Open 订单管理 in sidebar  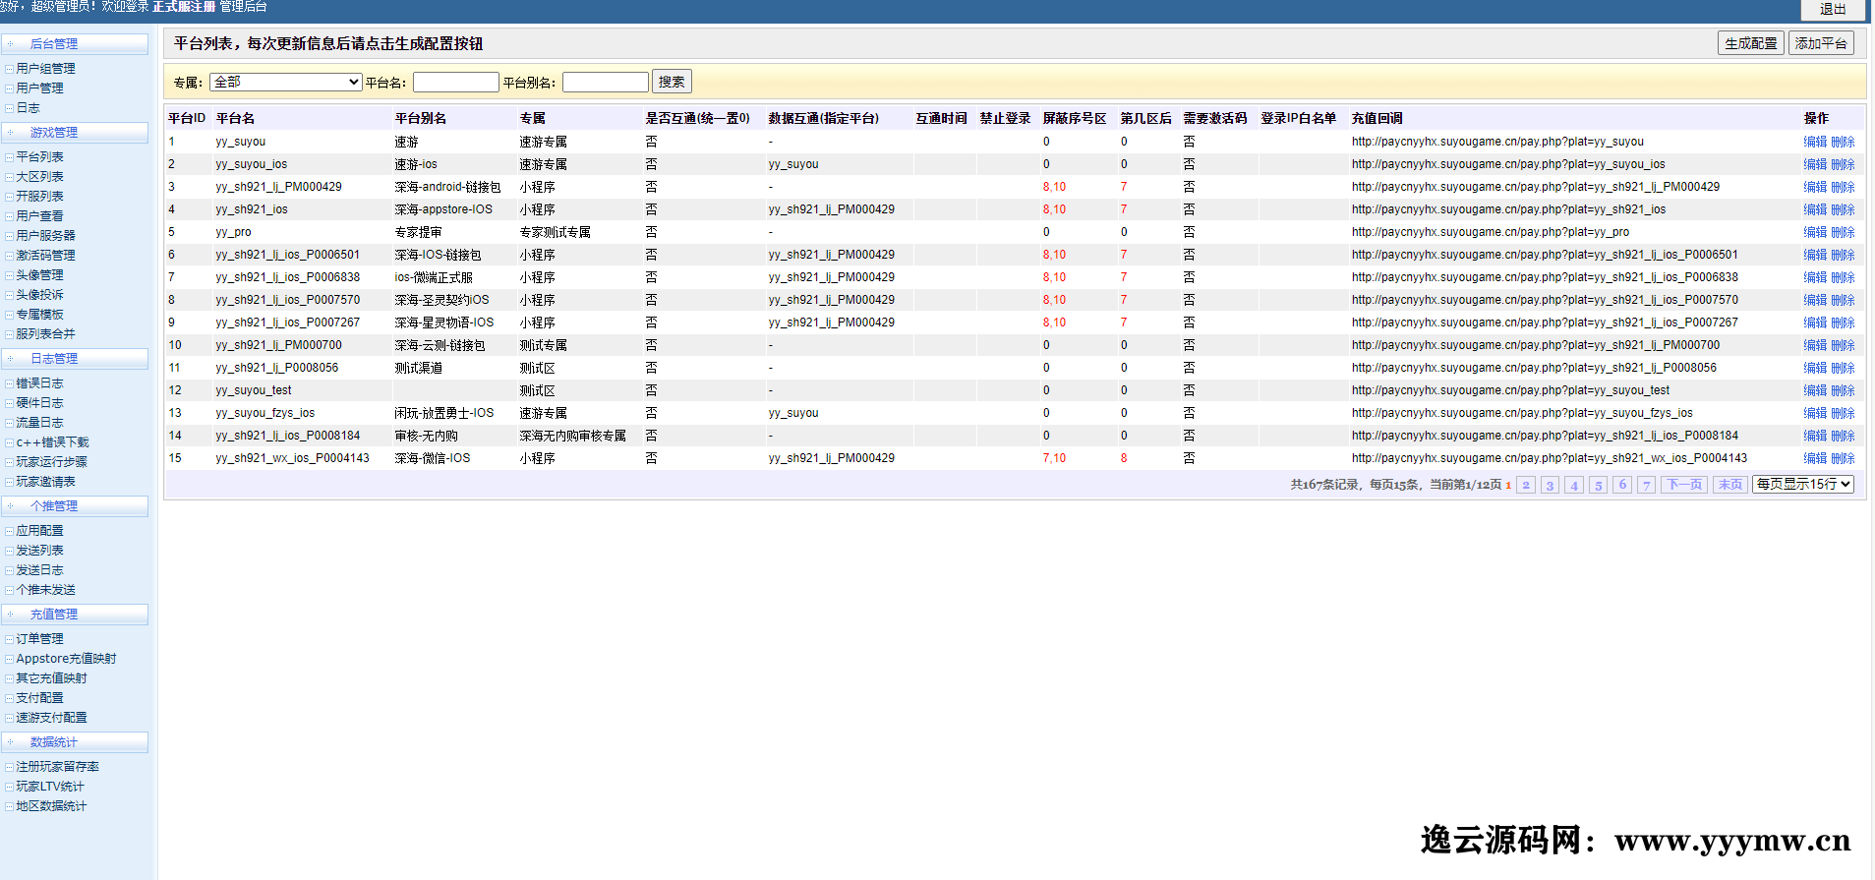pos(39,639)
